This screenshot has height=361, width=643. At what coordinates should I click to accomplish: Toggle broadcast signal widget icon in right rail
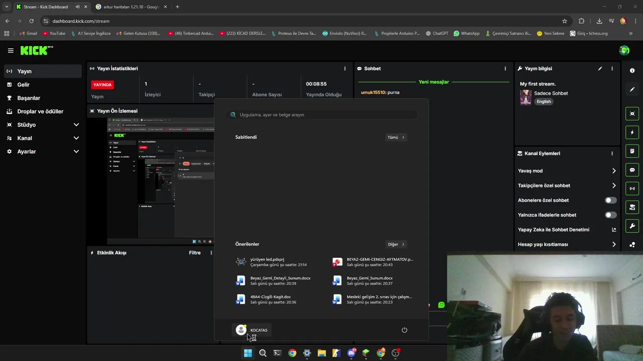point(632,189)
